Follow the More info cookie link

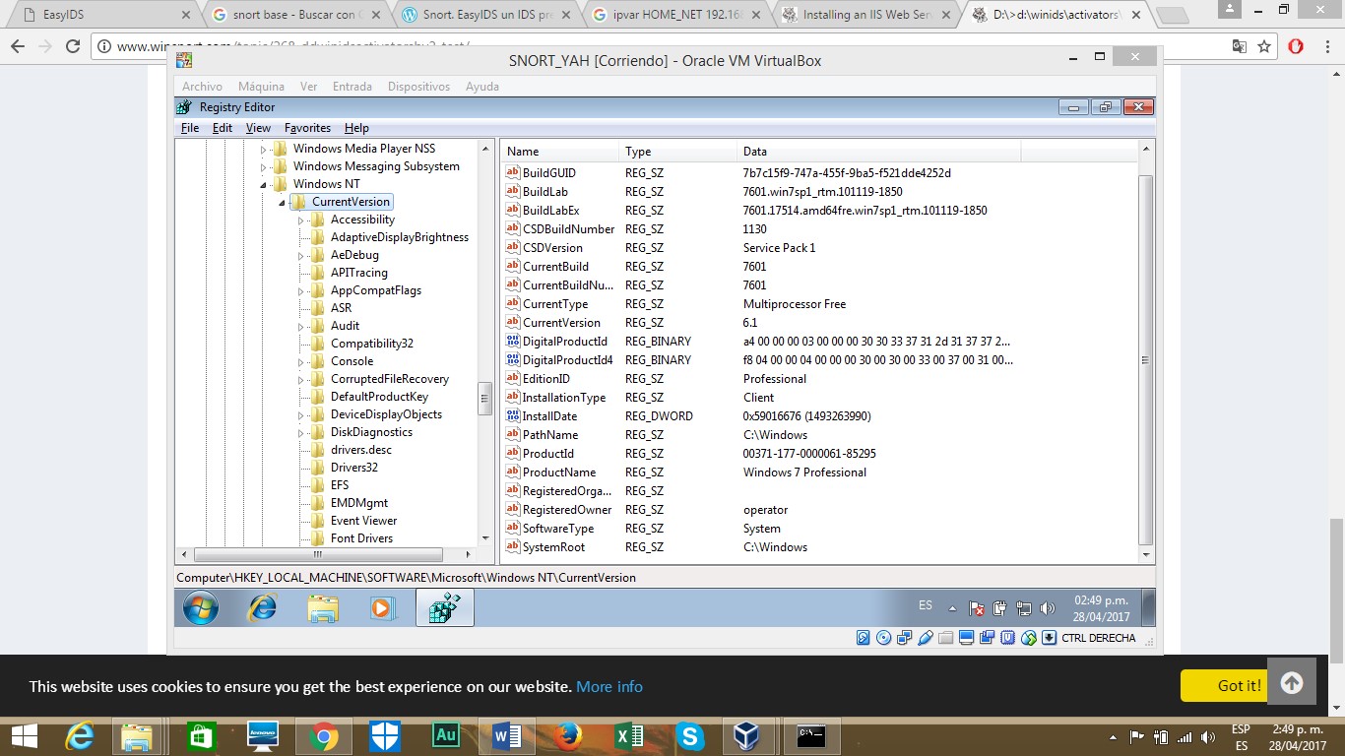(608, 686)
